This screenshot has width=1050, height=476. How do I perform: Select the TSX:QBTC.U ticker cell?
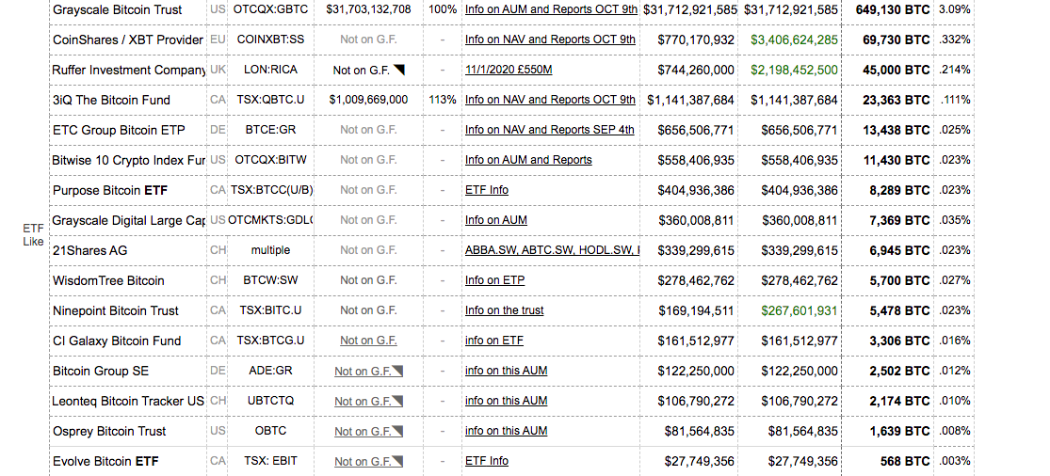pos(270,100)
